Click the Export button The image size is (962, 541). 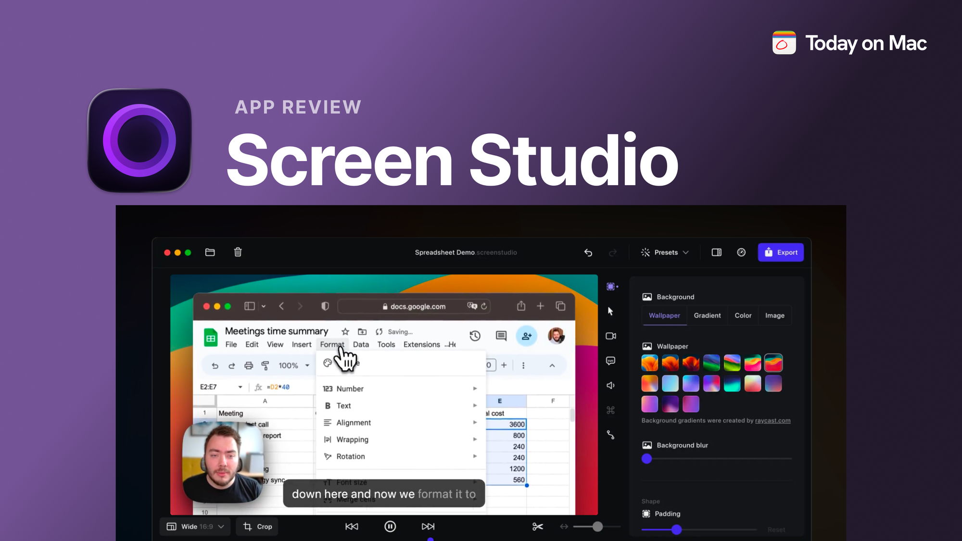pos(781,252)
